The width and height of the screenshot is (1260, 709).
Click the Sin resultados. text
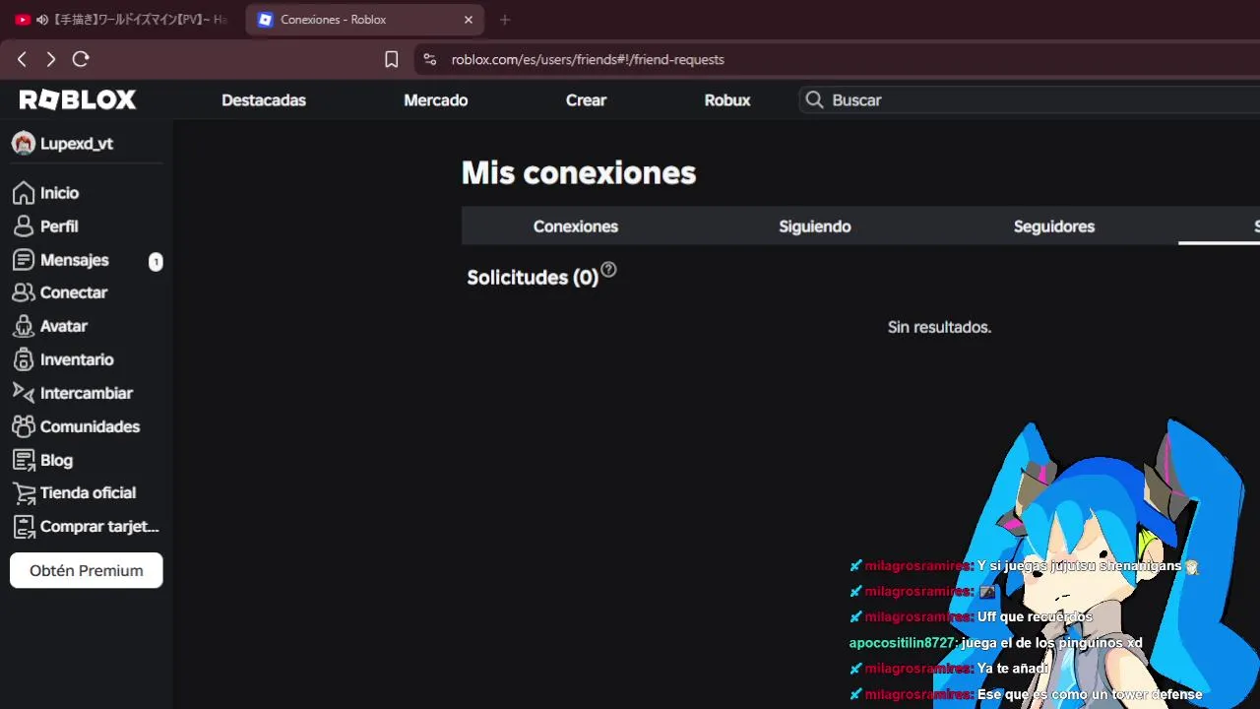[939, 327]
